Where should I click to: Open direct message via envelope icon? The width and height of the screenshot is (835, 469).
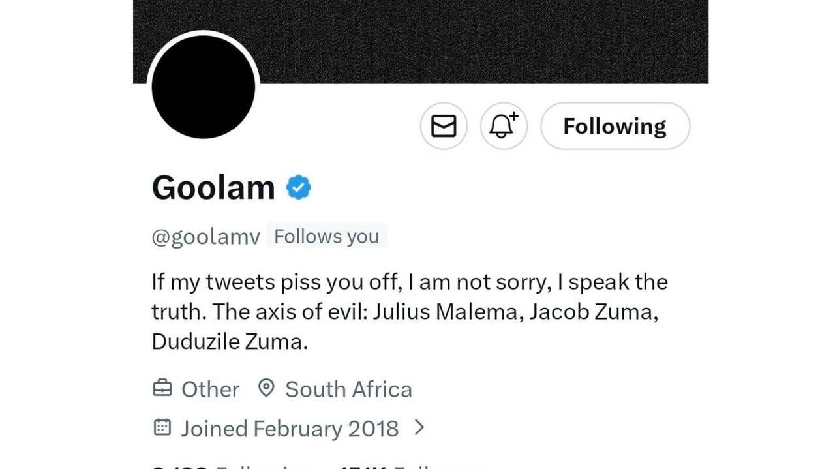(444, 126)
